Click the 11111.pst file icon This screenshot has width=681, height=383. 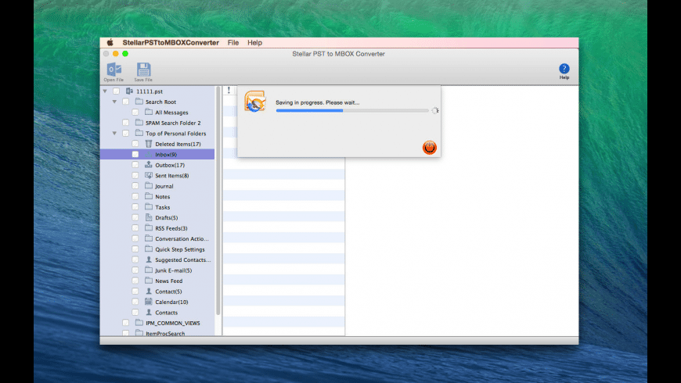[129, 91]
